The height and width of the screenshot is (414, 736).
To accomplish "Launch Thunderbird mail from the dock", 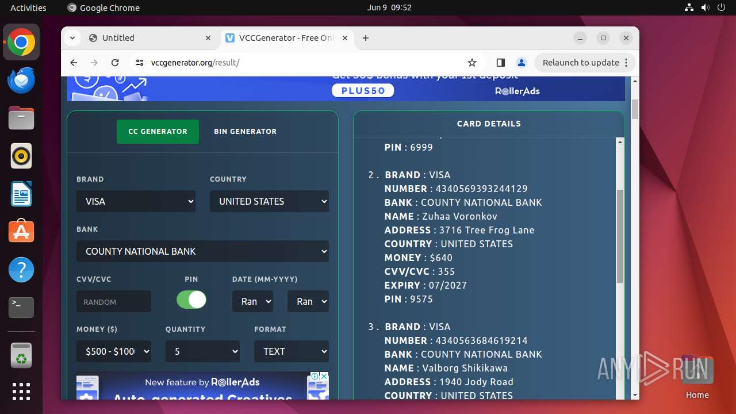I will 21,80.
